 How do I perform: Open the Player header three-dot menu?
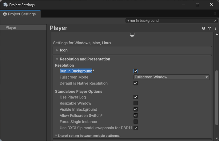coord(215,28)
